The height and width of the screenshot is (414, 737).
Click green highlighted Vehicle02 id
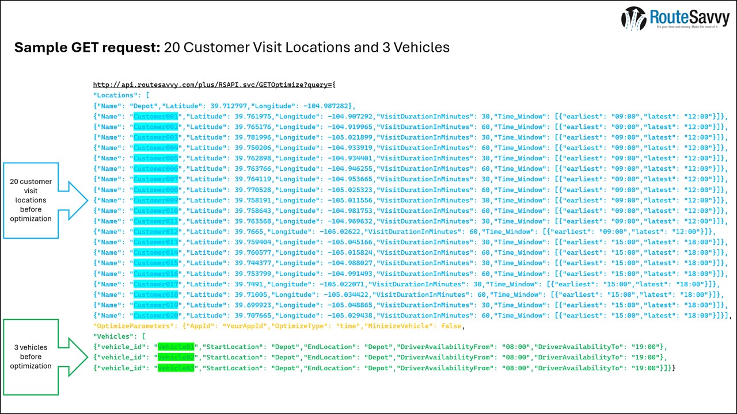coord(176,357)
